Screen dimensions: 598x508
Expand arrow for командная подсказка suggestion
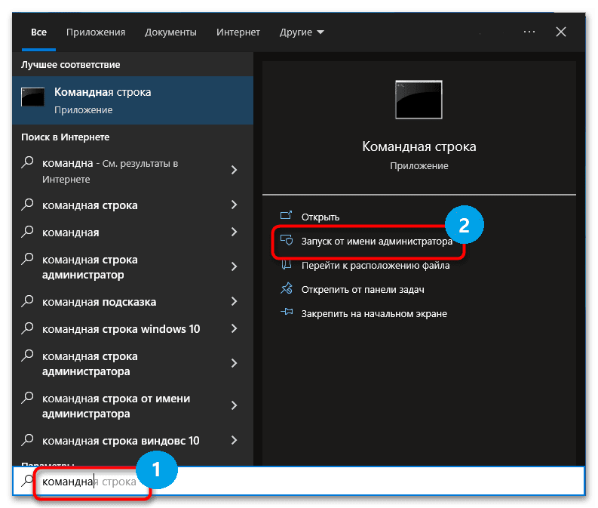pos(234,302)
